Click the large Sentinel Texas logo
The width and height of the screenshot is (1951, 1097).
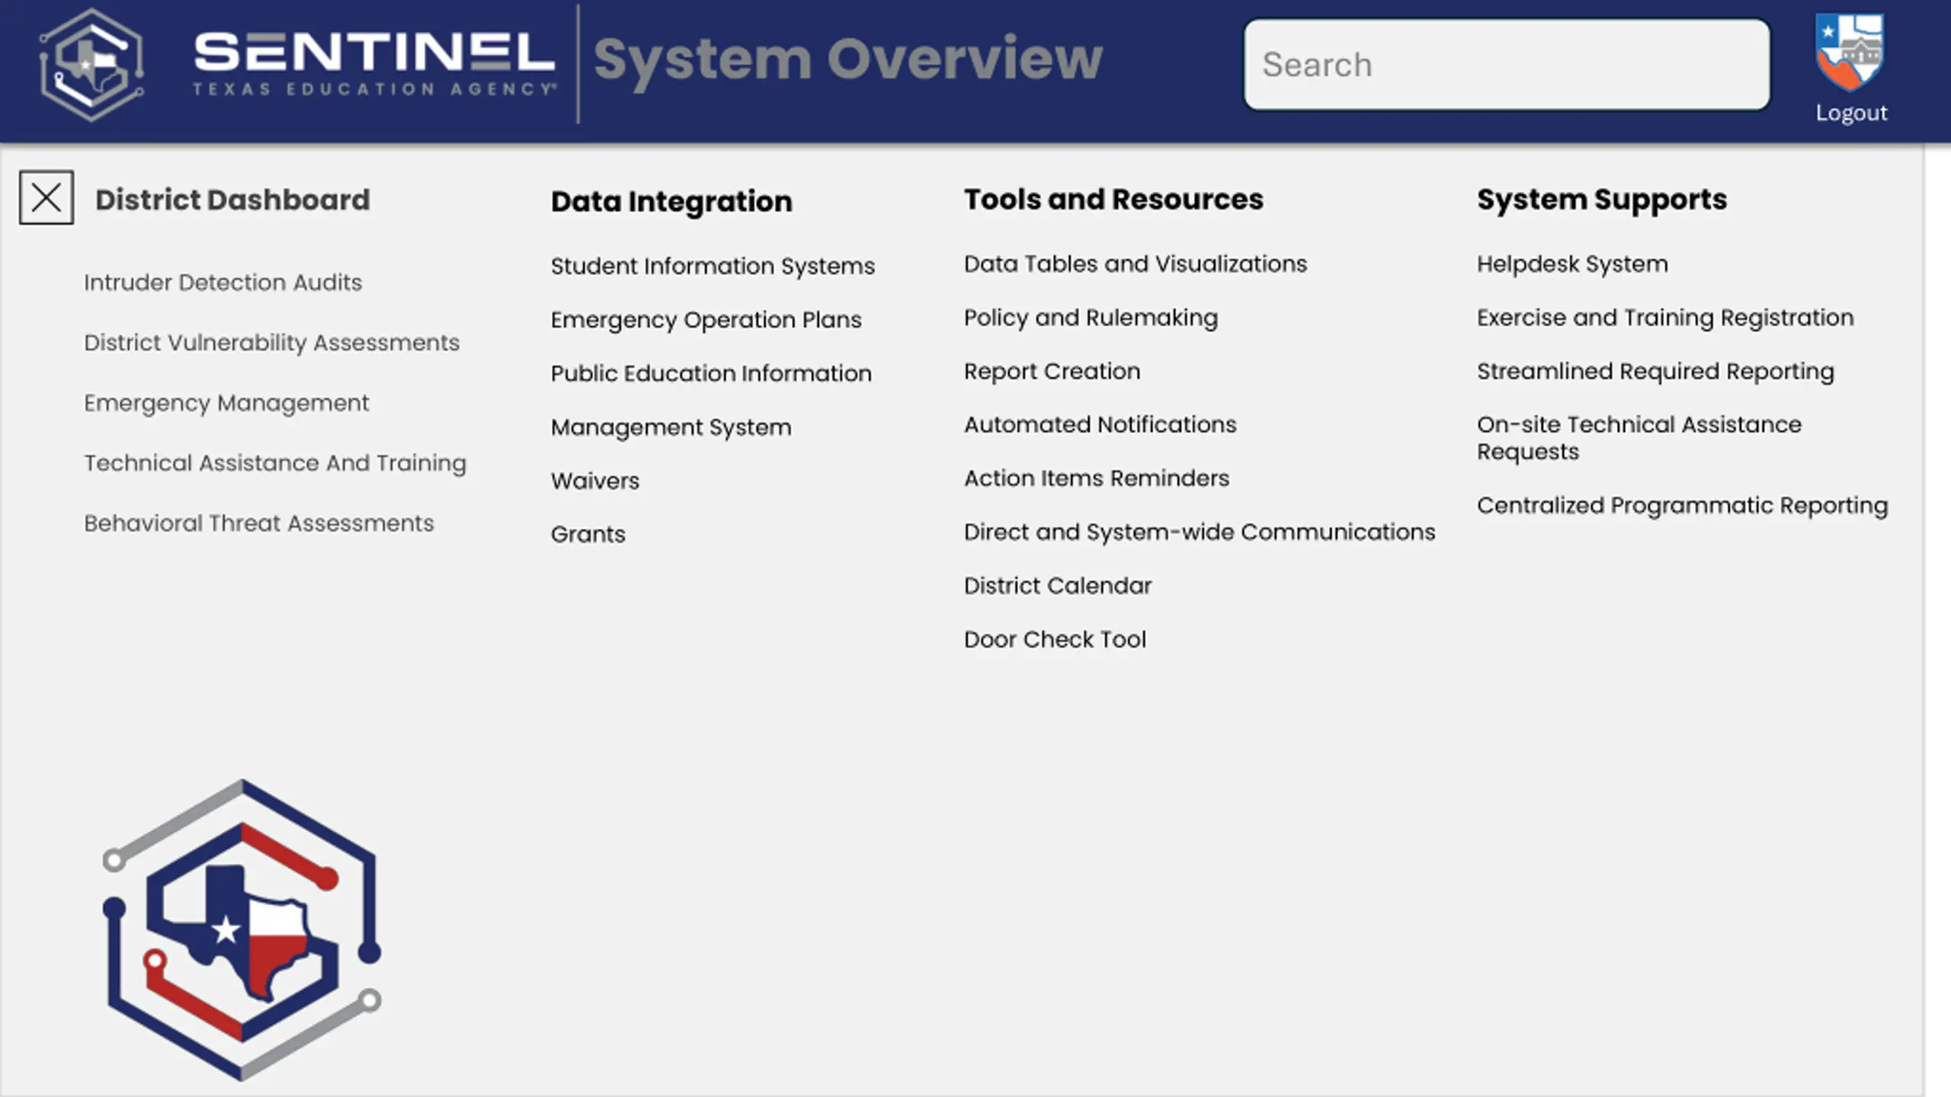(242, 930)
